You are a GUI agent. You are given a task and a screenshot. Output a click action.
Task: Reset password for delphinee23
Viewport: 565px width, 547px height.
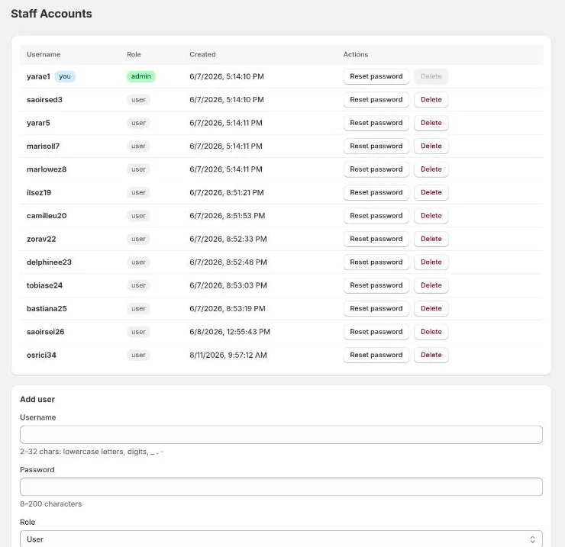(376, 262)
